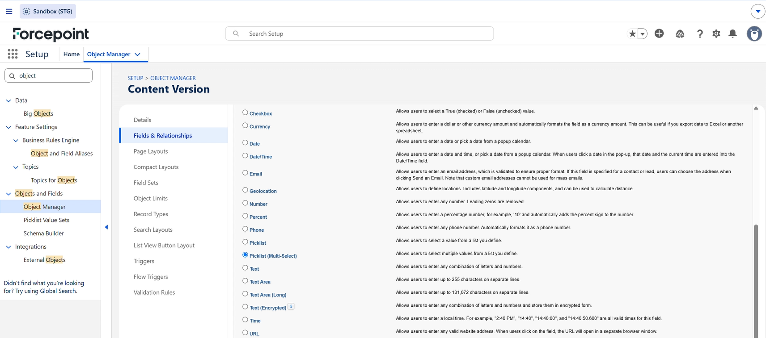Collapse the Topics tree node
The width and height of the screenshot is (766, 338).
16,167
